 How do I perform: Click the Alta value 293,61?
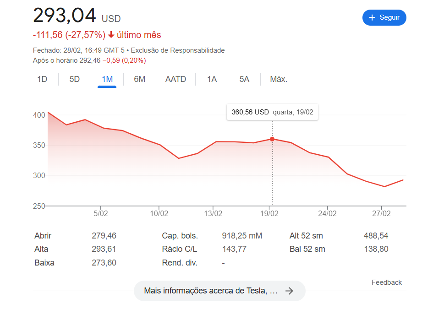104,249
